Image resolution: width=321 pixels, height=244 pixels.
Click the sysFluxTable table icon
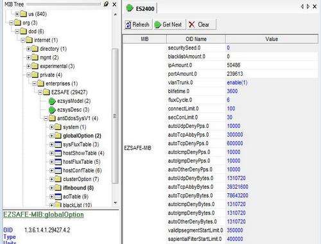(x=58, y=144)
